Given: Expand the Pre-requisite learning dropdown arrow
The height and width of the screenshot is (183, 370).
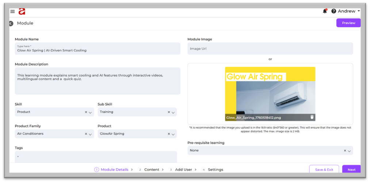Looking at the screenshot, I should [349, 151].
